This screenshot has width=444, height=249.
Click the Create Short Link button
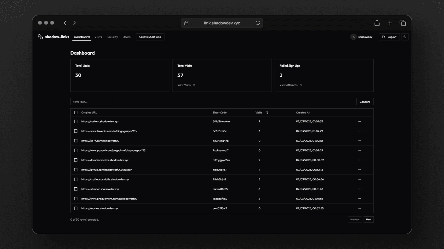[150, 37]
